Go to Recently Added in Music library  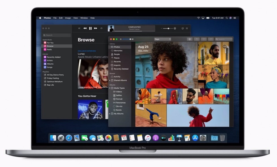pyautogui.click(x=53, y=57)
